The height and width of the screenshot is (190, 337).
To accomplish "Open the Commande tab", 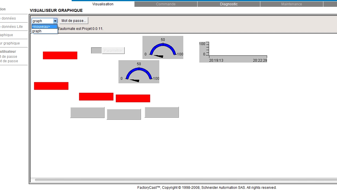I will coord(166,4).
